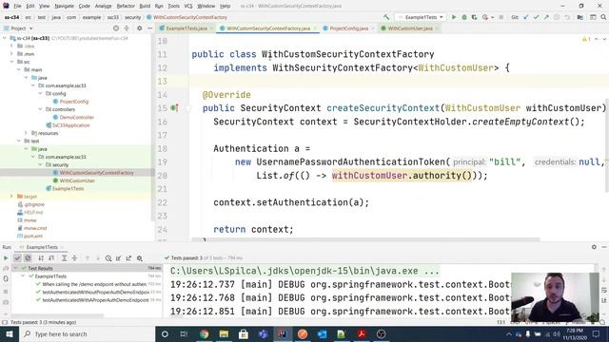
Task: Collapse all in Project panel
Action: (x=127, y=28)
